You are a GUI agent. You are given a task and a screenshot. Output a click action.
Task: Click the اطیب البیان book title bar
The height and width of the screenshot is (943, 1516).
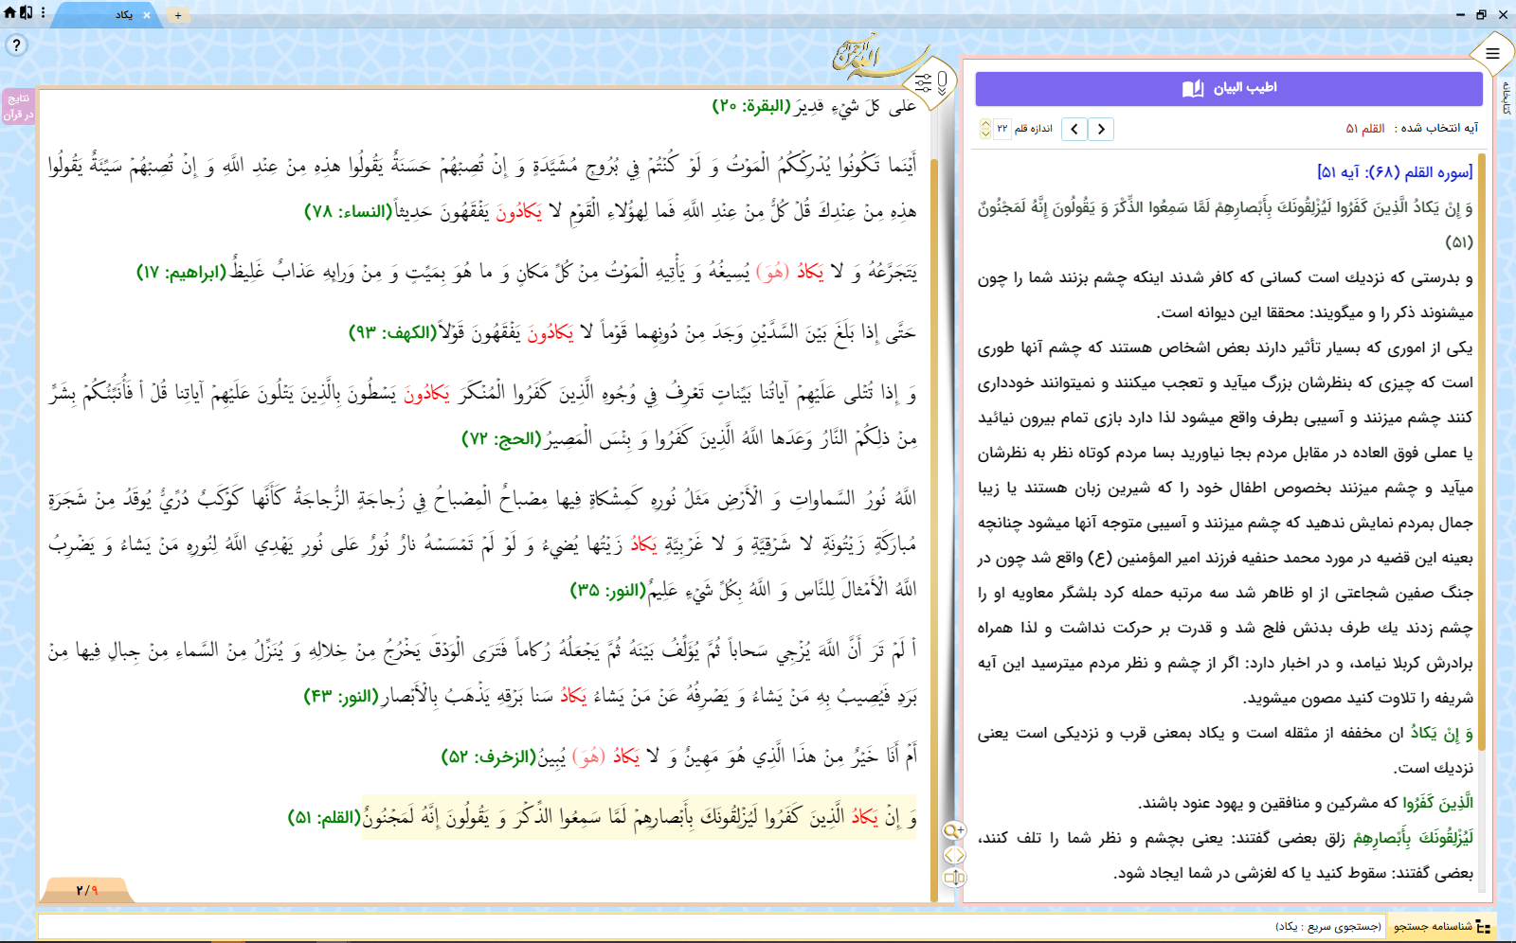coord(1229,88)
